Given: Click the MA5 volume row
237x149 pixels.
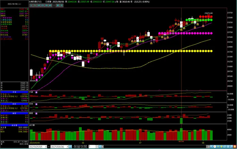Looking at the screenshot, I should click(x=14, y=129).
